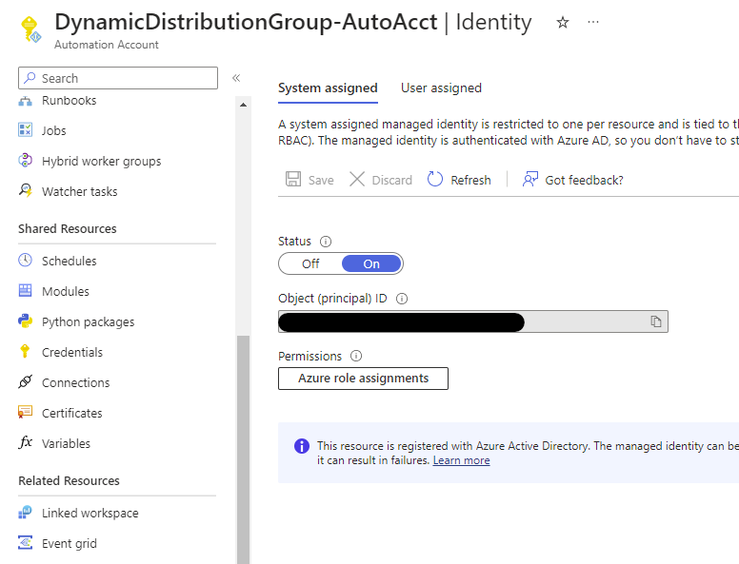Click the Credentials key icon
This screenshot has height=564, width=739.
[26, 352]
